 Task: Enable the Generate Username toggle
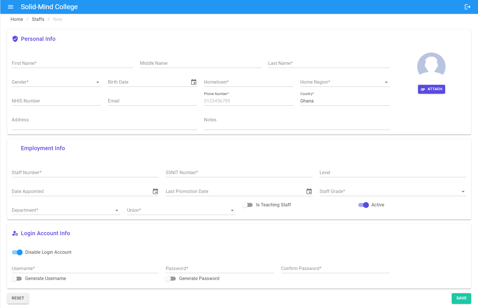[17, 279]
